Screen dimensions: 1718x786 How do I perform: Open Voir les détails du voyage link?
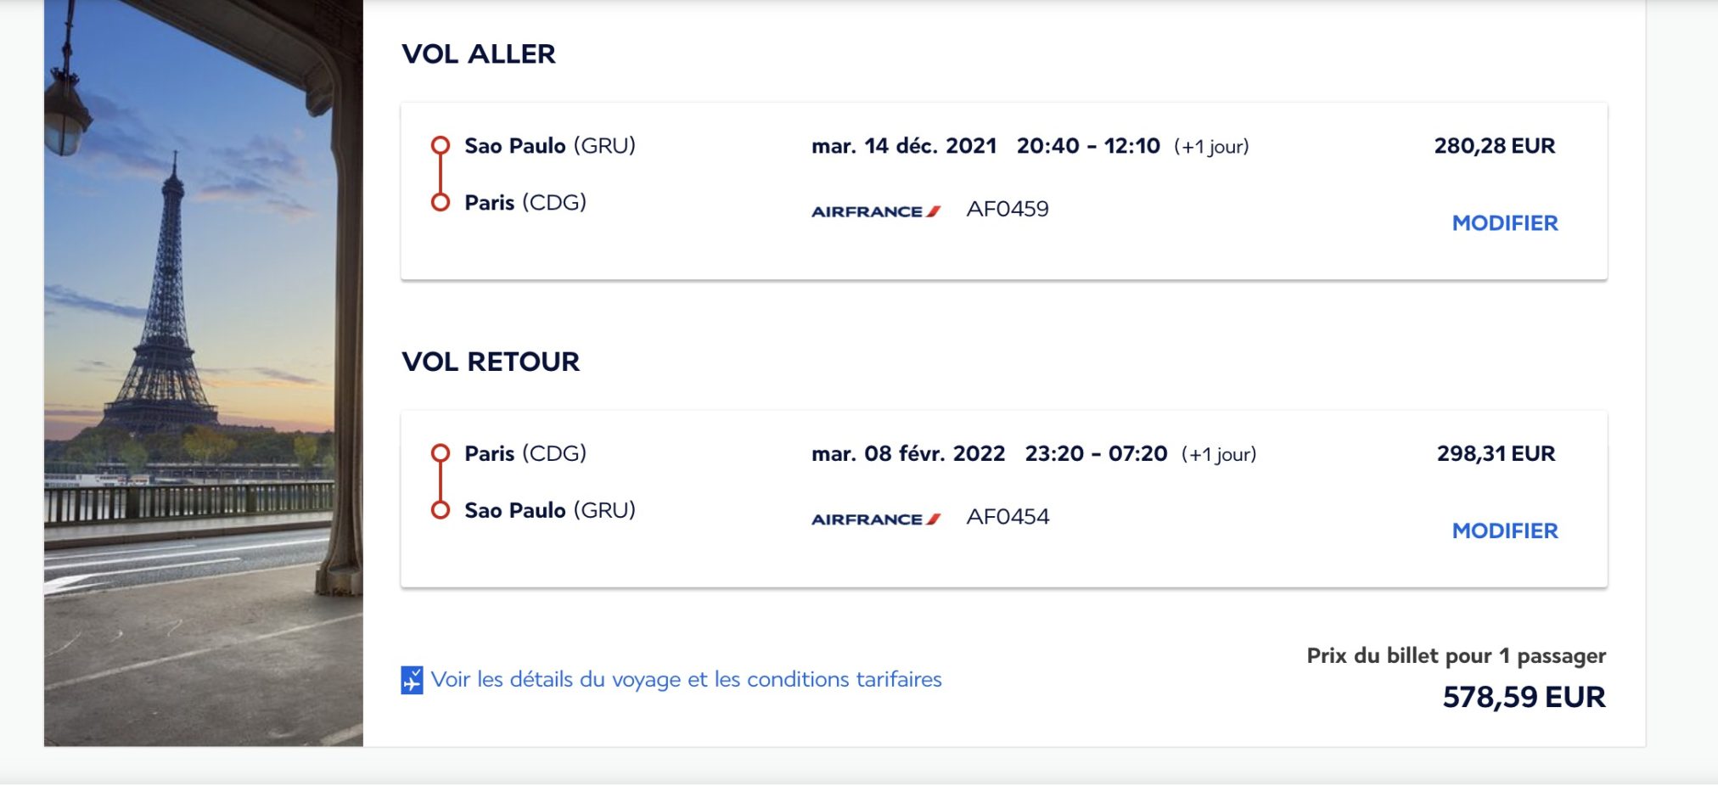686,680
